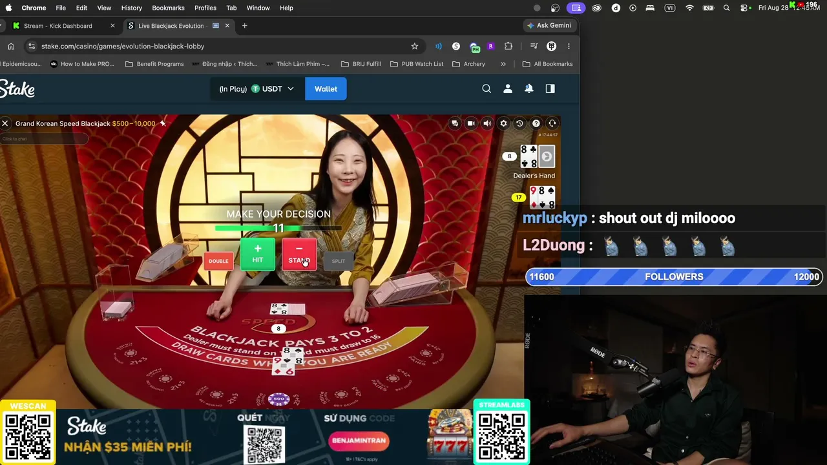Open PUB Watch List bookmark folder
The width and height of the screenshot is (827, 465).
[x=417, y=64]
